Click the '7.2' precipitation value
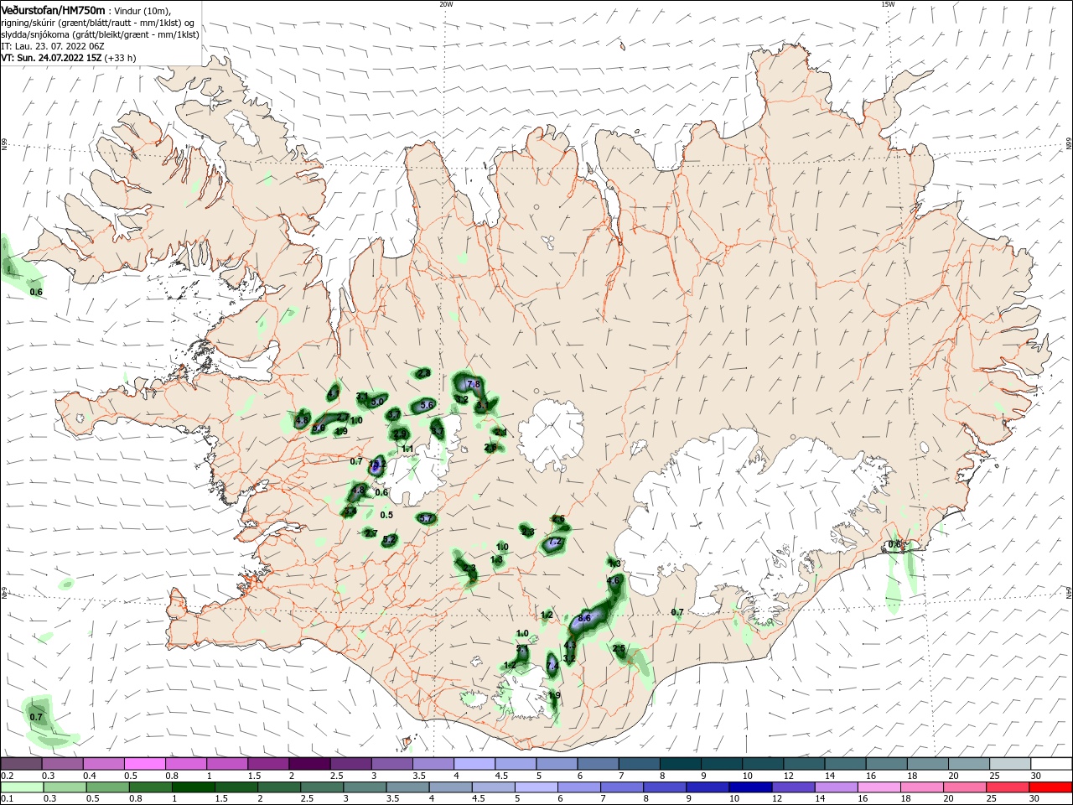1073x805 pixels. click(554, 543)
